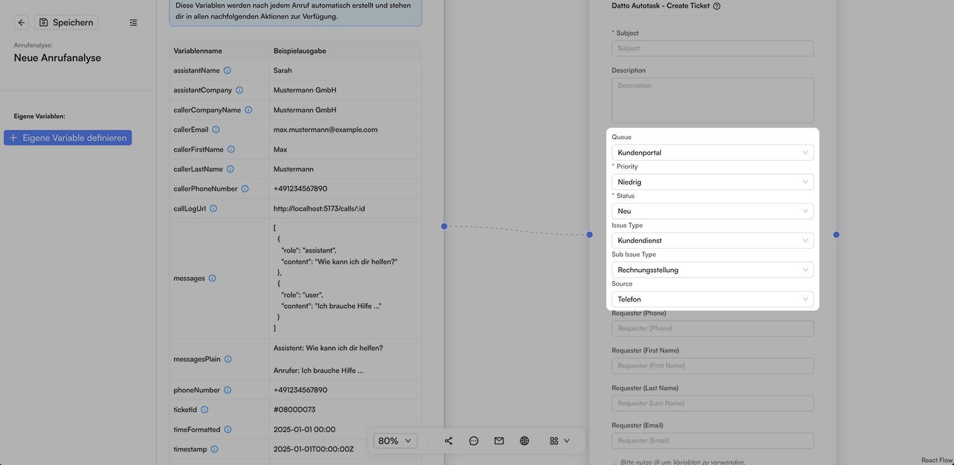Click the Requester (Last Name) input field
Viewport: 954px width, 465px height.
[712, 403]
